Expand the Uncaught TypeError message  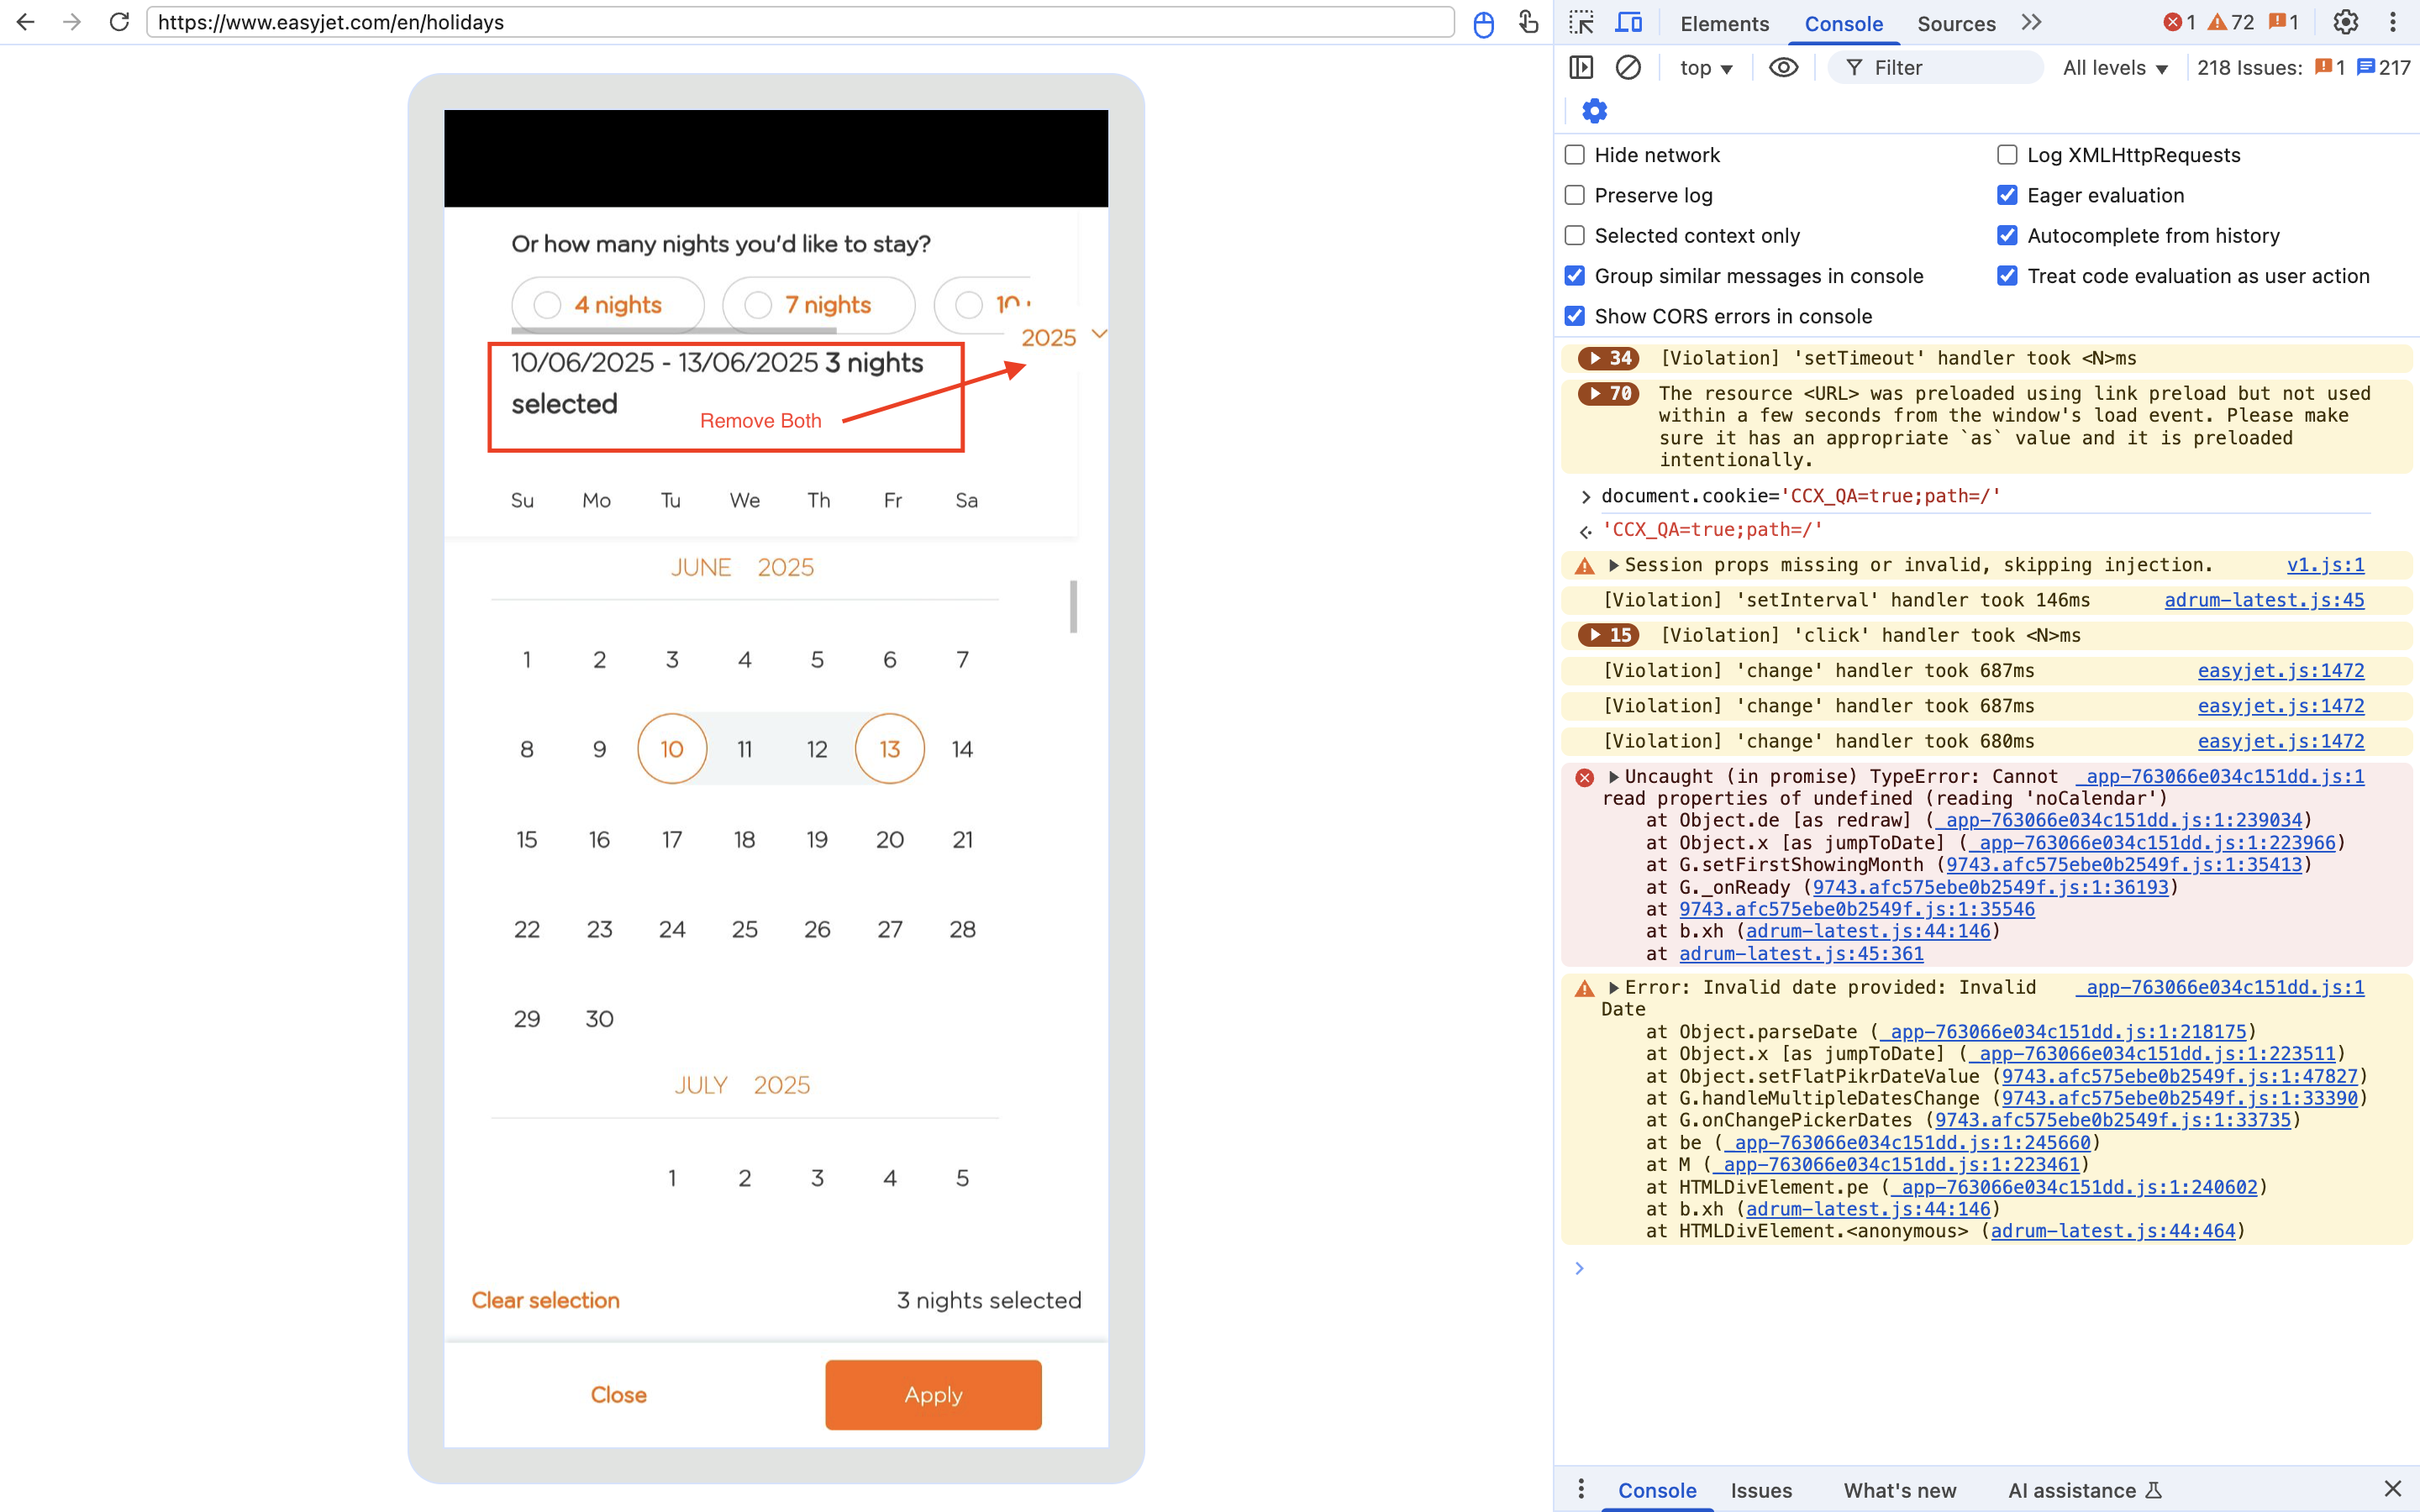[1613, 776]
